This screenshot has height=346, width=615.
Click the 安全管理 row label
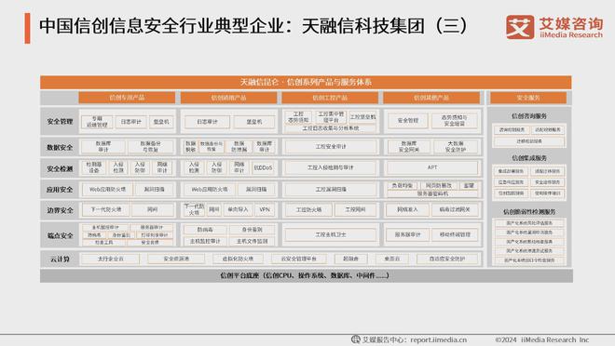click(60, 122)
